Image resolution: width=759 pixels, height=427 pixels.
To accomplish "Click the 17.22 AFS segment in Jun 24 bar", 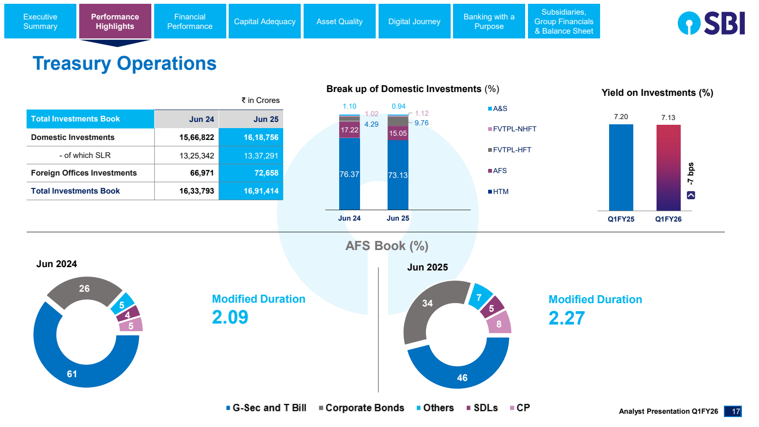I will [350, 130].
